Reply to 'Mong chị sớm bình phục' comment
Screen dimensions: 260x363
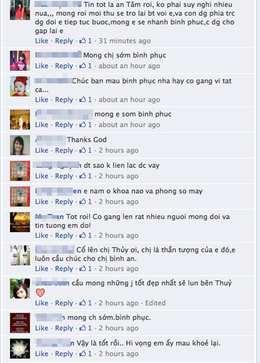point(64,66)
